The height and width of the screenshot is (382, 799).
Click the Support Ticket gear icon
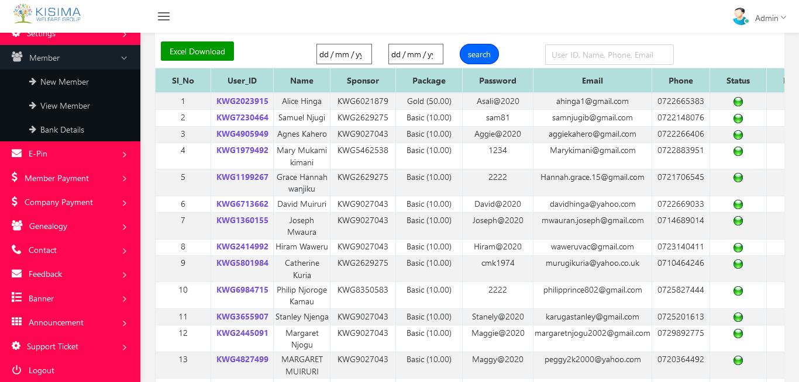[16, 346]
